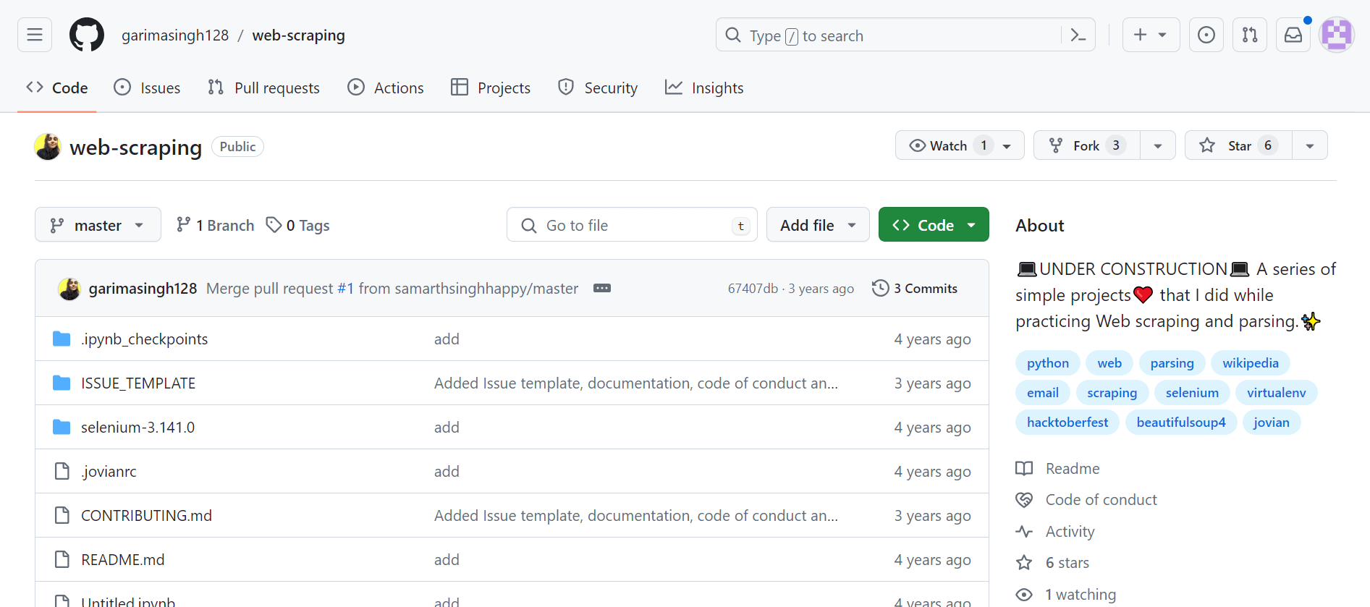This screenshot has height=607, width=1370.
Task: Open the command palette icon
Action: [1078, 35]
